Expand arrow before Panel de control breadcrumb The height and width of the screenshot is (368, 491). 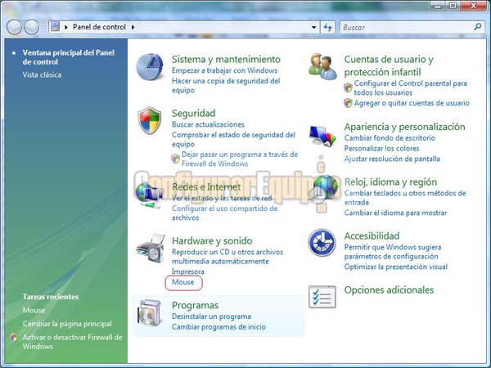[66, 27]
